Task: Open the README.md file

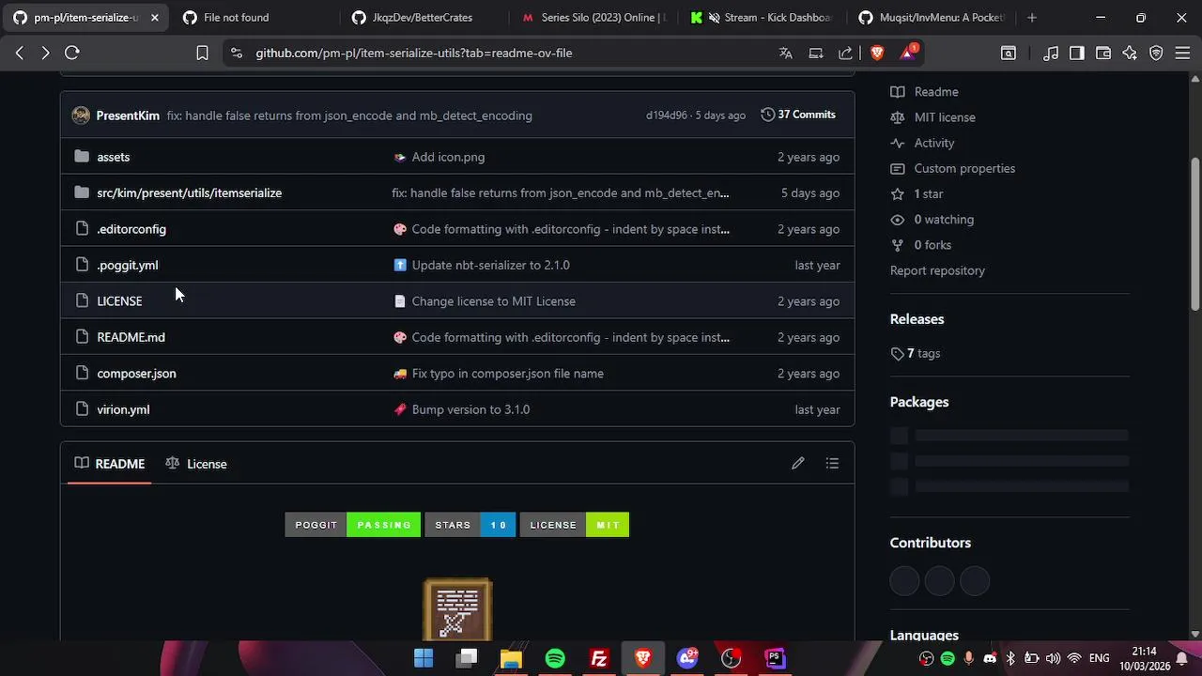Action: (x=131, y=337)
